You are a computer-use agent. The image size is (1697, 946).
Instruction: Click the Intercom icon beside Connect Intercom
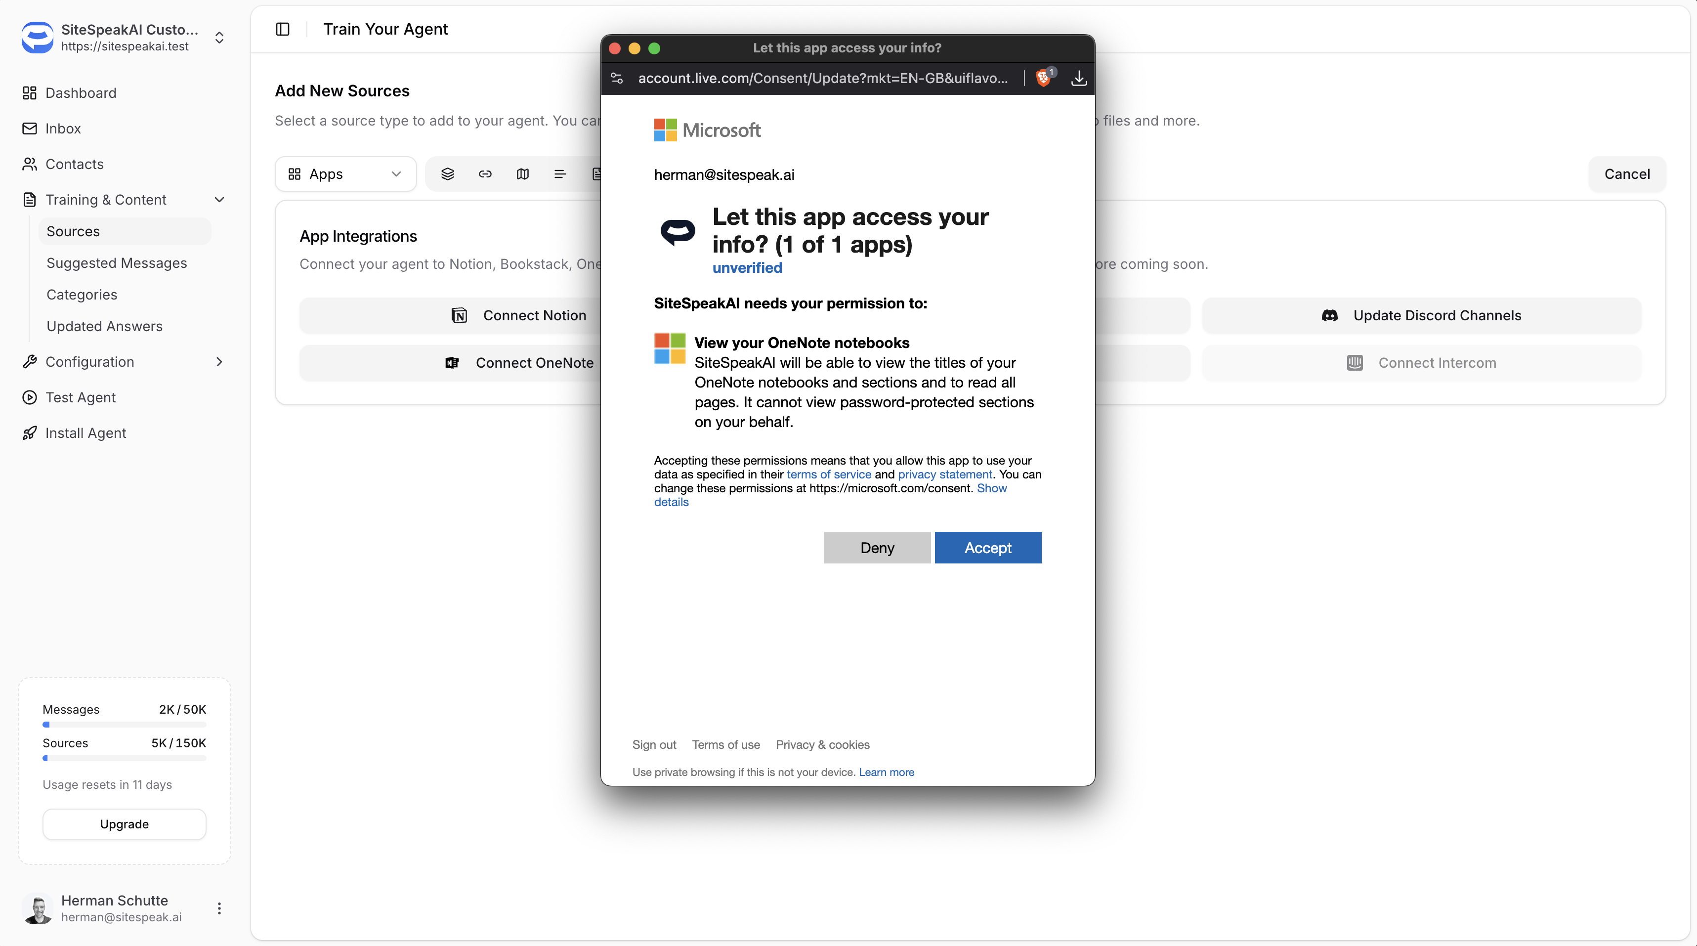(1354, 362)
